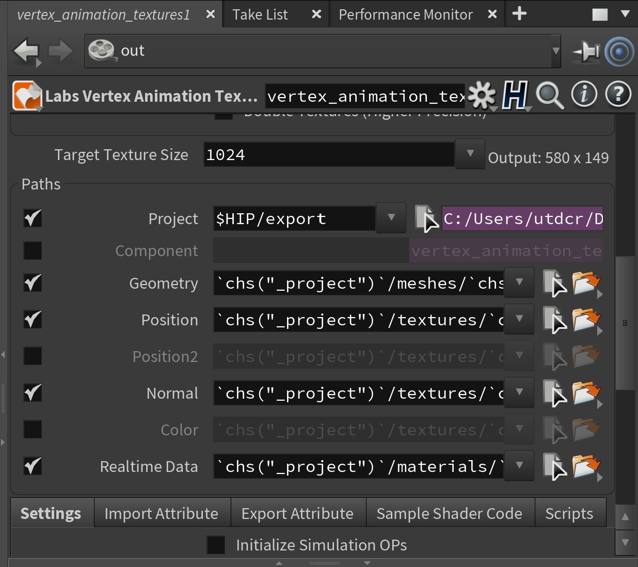Open the Position path dropdown arrow

(x=519, y=319)
